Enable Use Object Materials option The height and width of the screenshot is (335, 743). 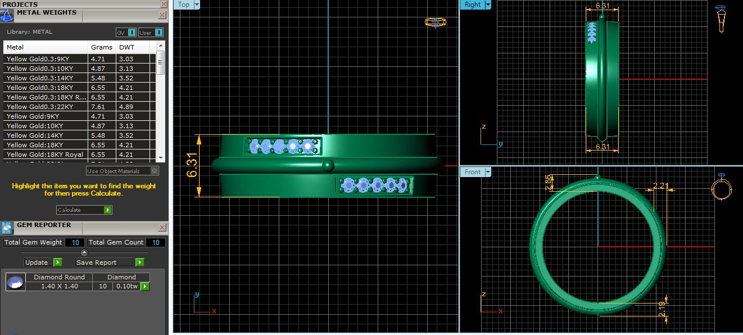click(x=155, y=171)
